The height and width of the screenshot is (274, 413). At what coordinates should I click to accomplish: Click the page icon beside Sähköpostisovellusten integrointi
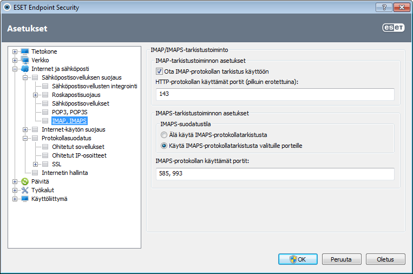pyautogui.click(x=45, y=86)
